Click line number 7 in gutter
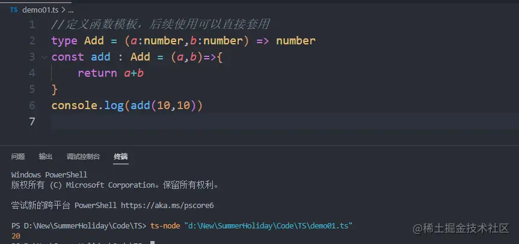 [x=32, y=122]
